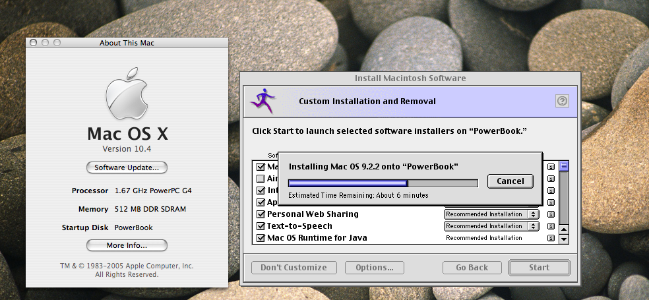The height and width of the screenshot is (300, 649).
Task: Click the installation progress bar
Action: coord(383,183)
